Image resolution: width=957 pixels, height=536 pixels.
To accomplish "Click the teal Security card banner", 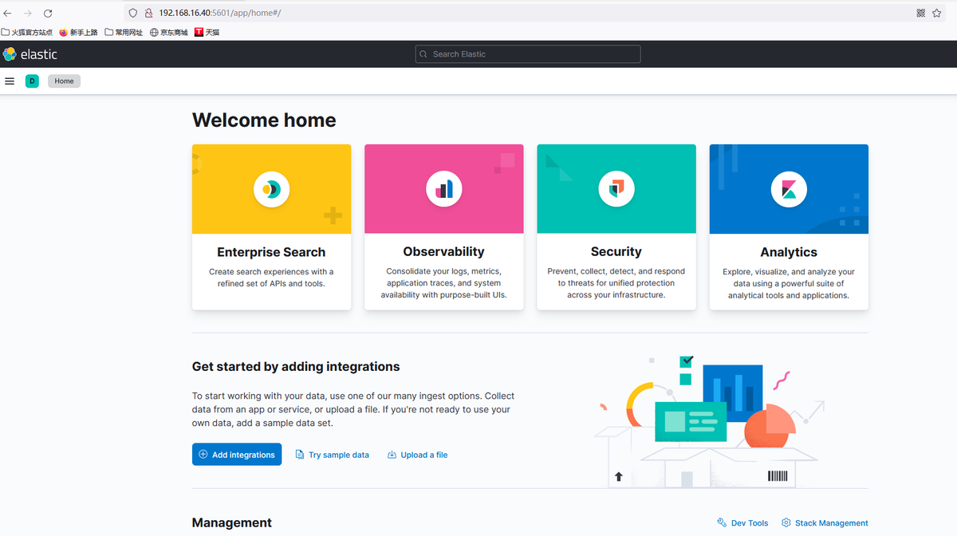I will pyautogui.click(x=616, y=189).
